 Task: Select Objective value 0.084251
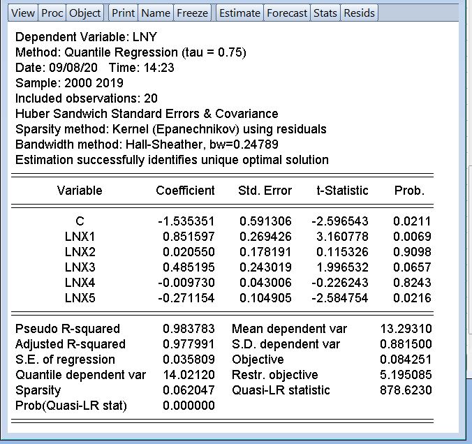[x=406, y=360]
